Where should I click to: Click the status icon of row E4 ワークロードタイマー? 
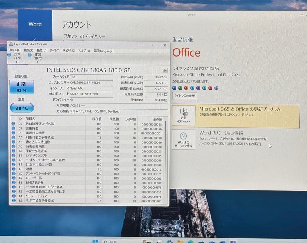coord(14,196)
